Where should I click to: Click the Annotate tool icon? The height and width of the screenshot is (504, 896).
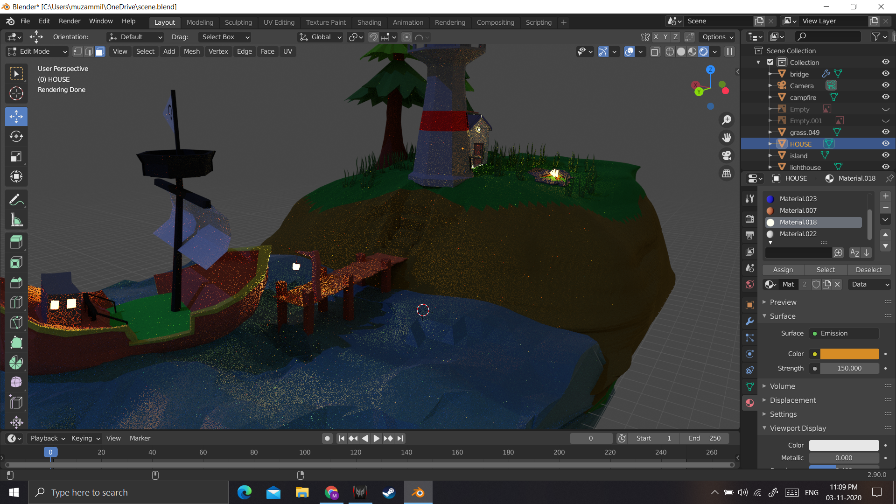pyautogui.click(x=17, y=199)
